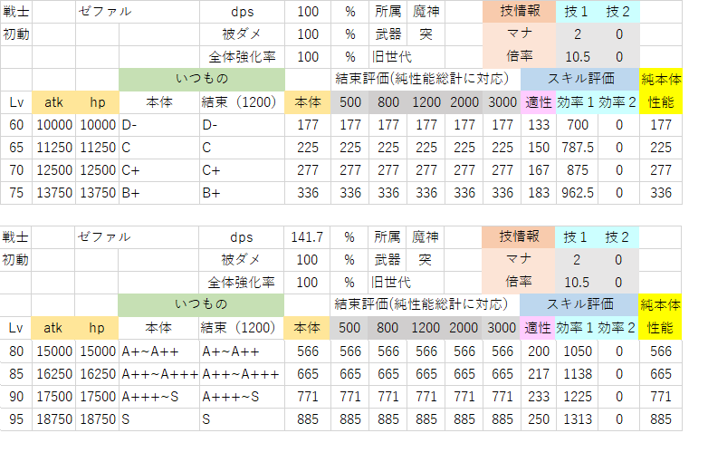
Task: Click 本体 rank A+++~S in Lv 90 row
Action: (x=159, y=397)
